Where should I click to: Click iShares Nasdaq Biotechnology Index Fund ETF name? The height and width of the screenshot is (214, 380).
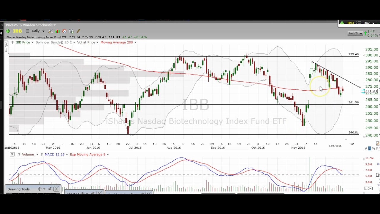click(x=36, y=37)
